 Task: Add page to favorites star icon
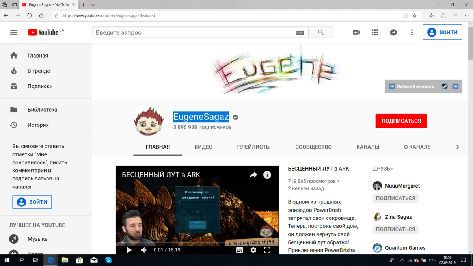click(x=415, y=16)
